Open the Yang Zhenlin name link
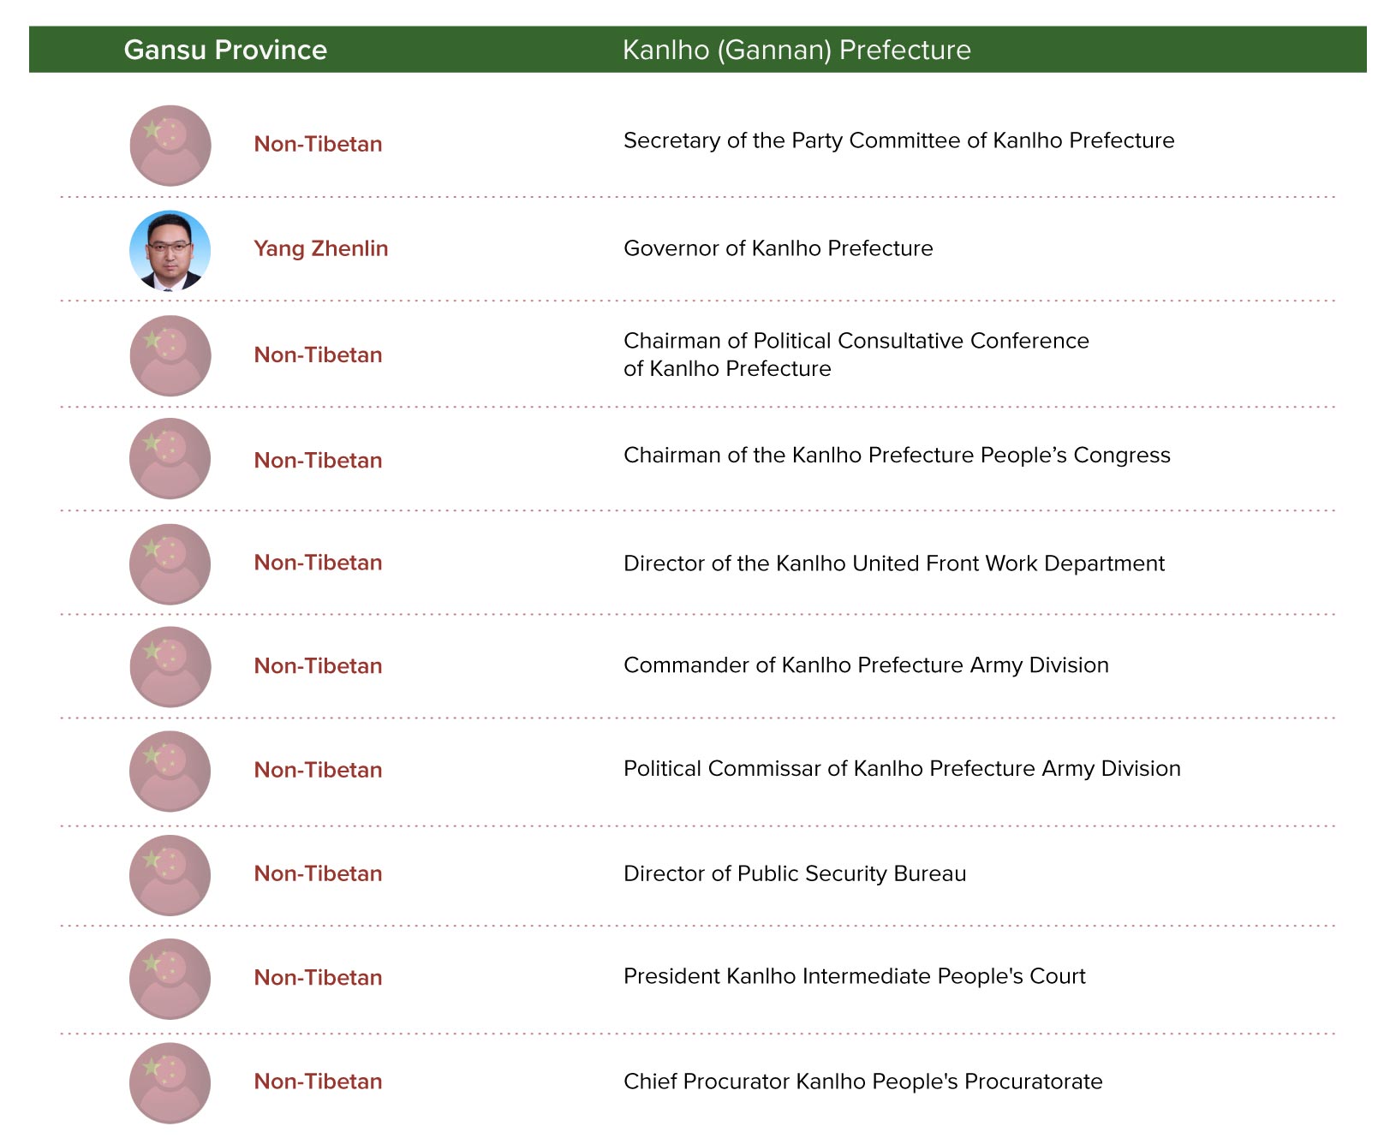 [x=321, y=249]
